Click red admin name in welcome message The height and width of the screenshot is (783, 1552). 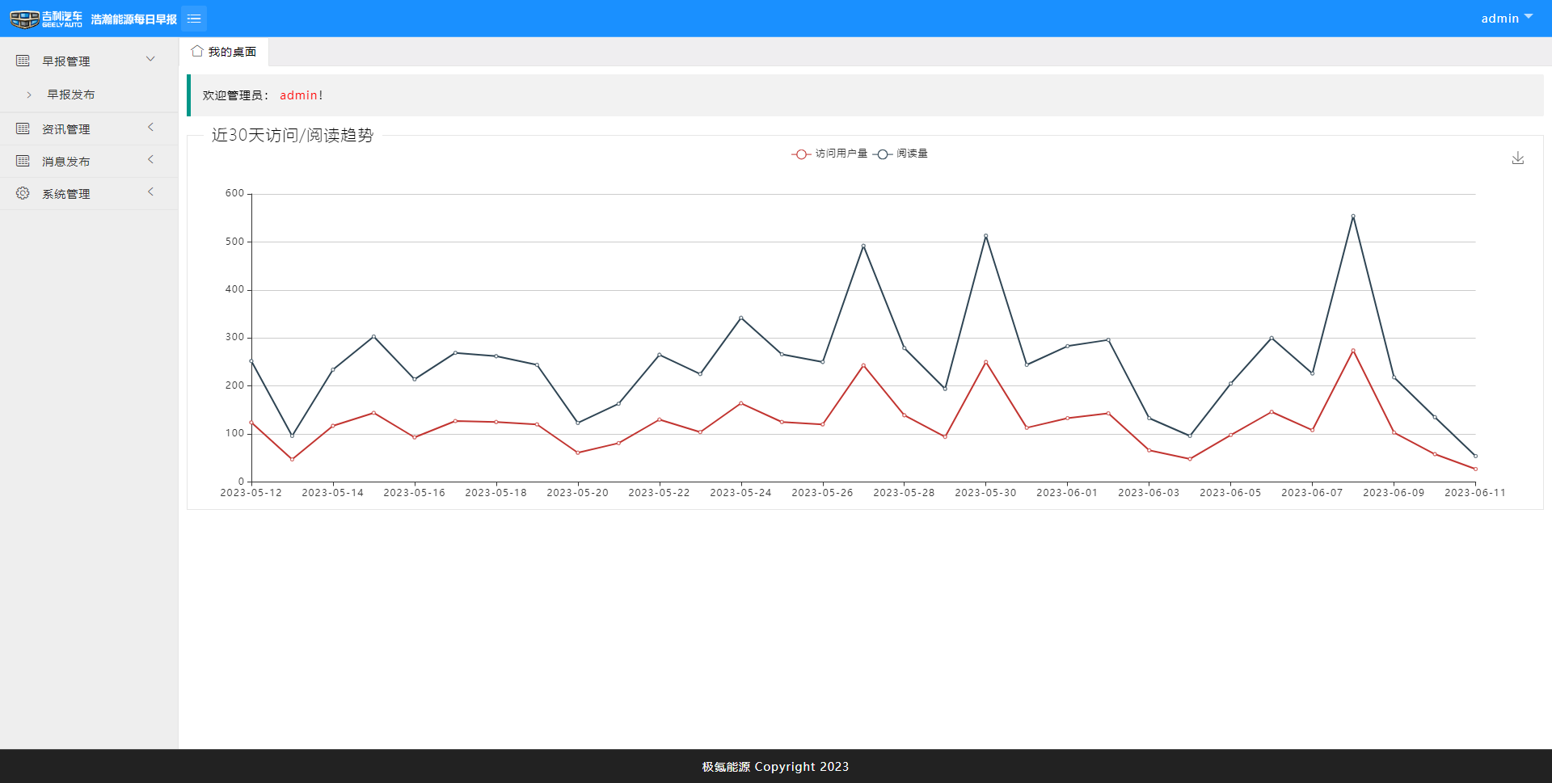pyautogui.click(x=298, y=95)
